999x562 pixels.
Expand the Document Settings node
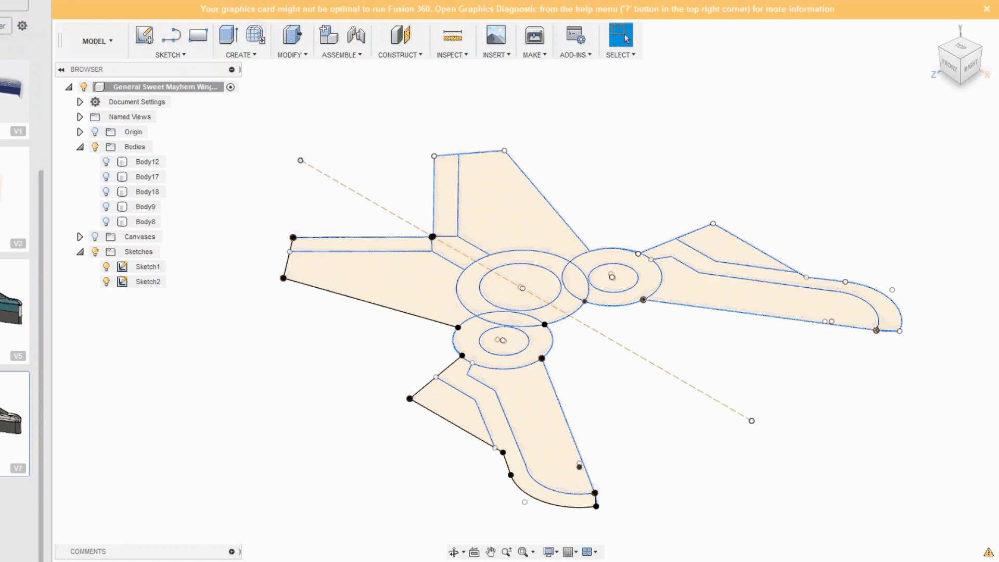80,102
